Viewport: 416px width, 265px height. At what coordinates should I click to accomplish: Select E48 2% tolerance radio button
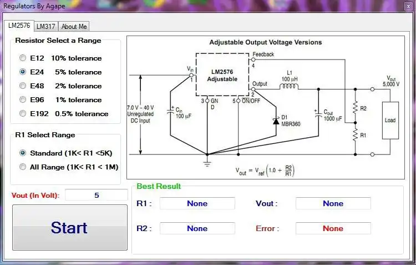[23, 86]
